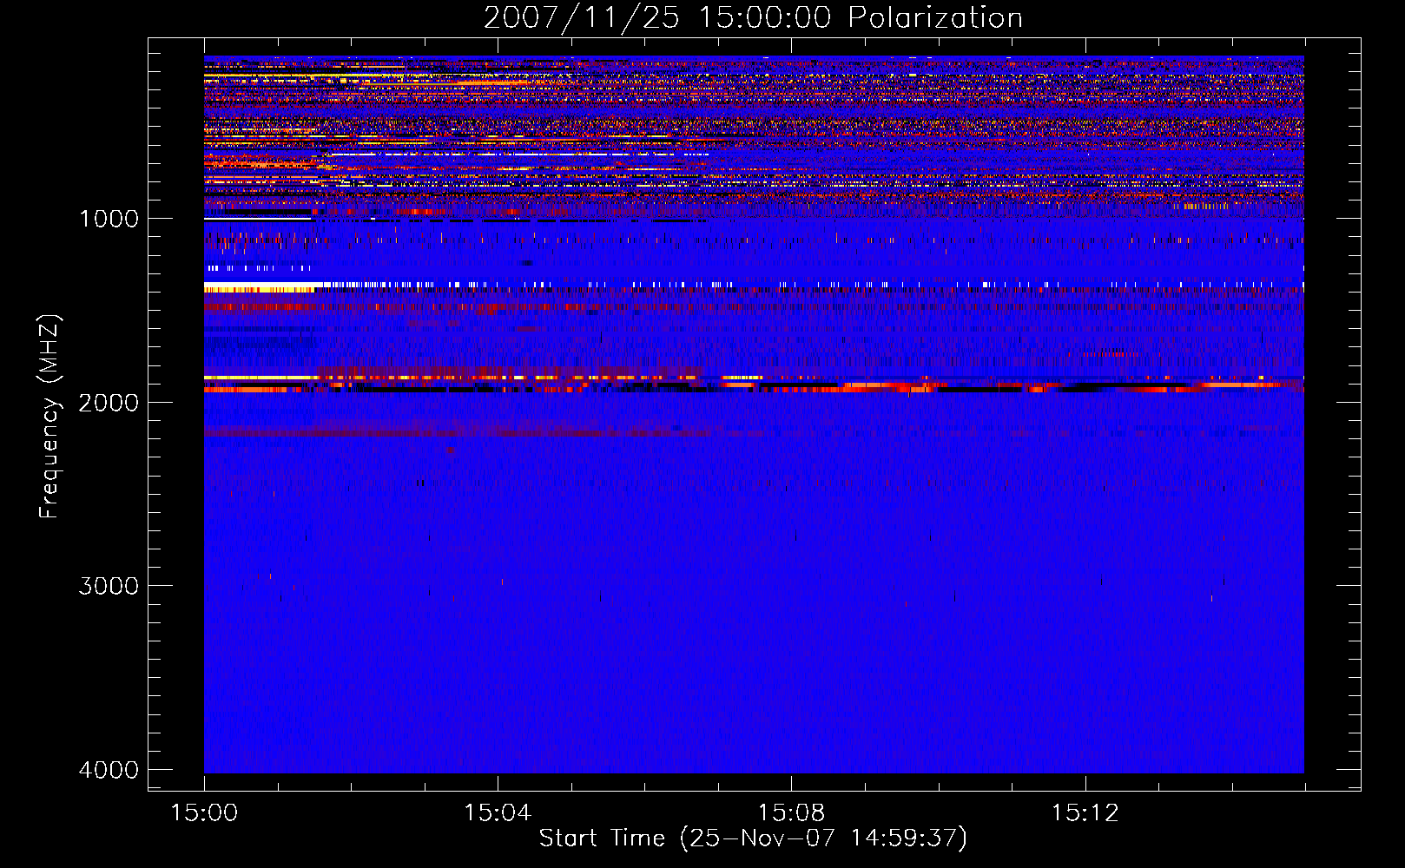This screenshot has height=868, width=1405.
Task: Click the "1000" frequency tick label
Action: pos(109,219)
